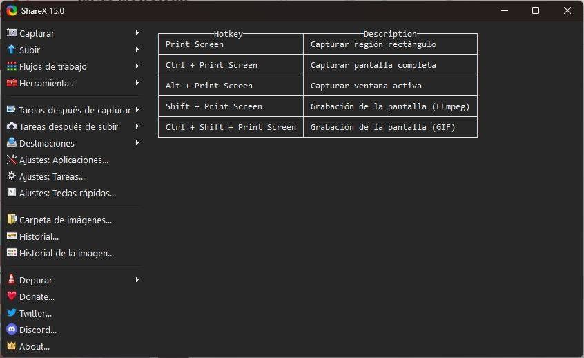
Task: Open Ajustes: Aplicaciones settings
Action: click(64, 160)
